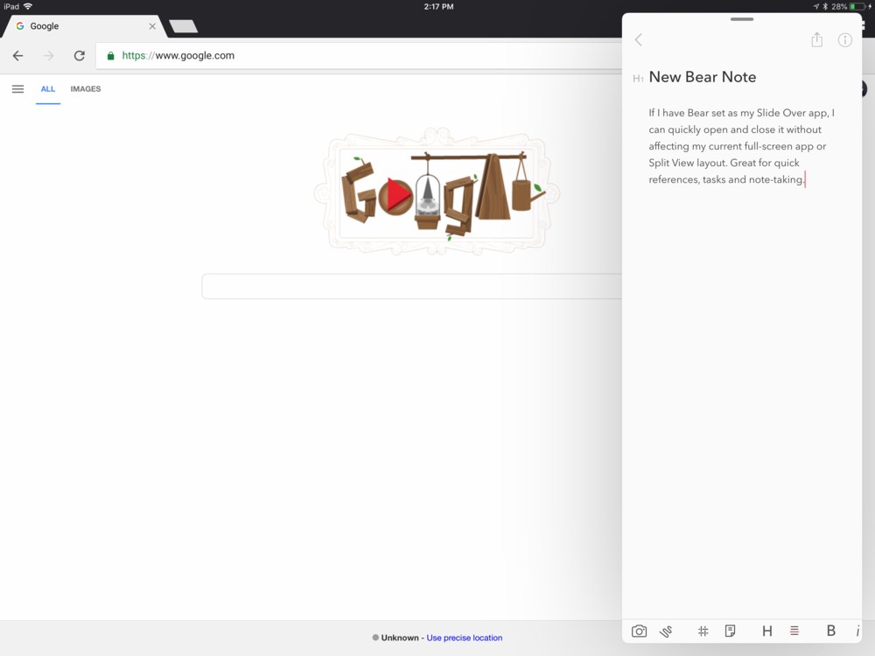Tap the Google search input box
The image size is (875, 656).
pos(411,287)
